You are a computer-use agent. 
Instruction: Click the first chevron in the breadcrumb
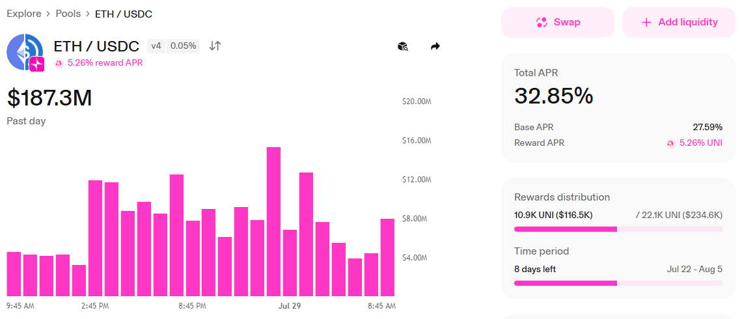(48, 14)
